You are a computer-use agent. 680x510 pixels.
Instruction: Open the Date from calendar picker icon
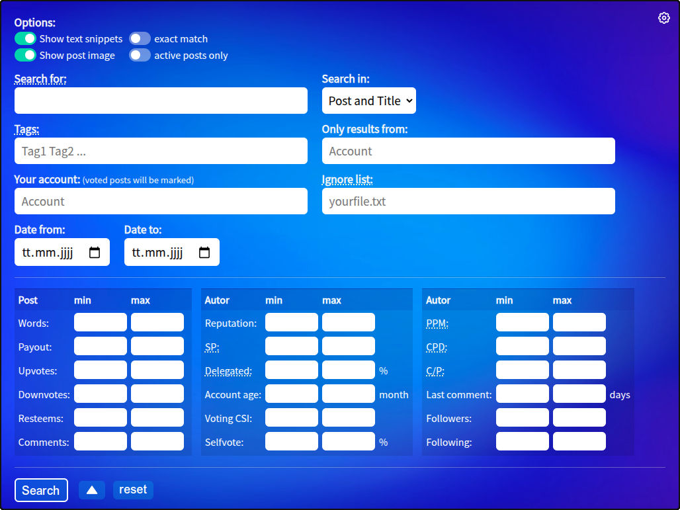tap(95, 253)
